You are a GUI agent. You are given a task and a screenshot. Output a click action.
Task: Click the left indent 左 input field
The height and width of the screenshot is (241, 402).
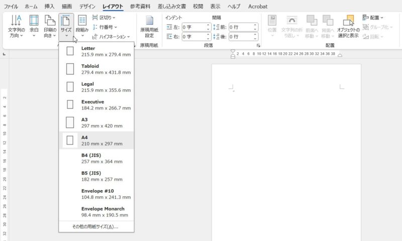pyautogui.click(x=193, y=27)
